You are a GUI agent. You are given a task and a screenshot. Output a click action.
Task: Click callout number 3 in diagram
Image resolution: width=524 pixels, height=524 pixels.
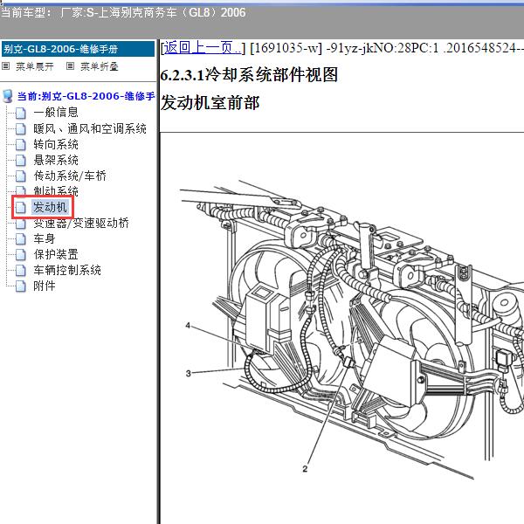[x=188, y=373]
